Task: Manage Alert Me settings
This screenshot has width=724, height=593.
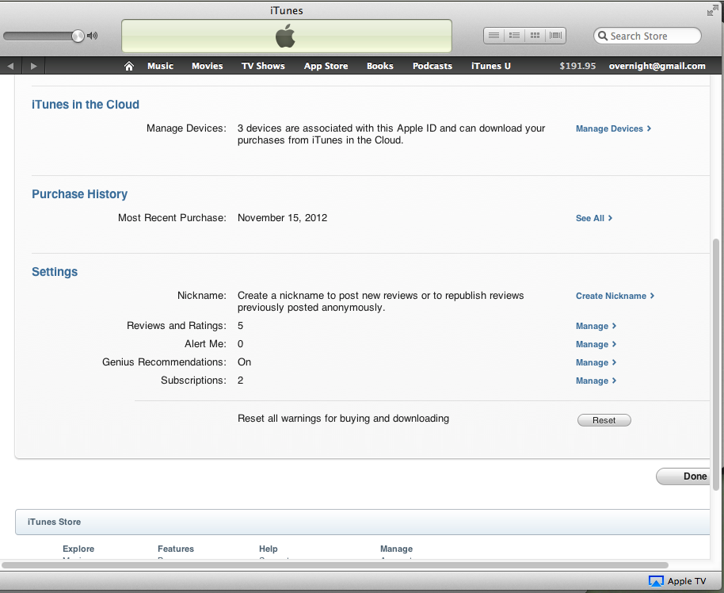Action: pyautogui.click(x=596, y=344)
